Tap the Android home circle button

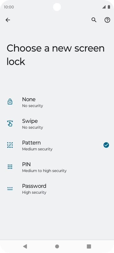coord(57,246)
